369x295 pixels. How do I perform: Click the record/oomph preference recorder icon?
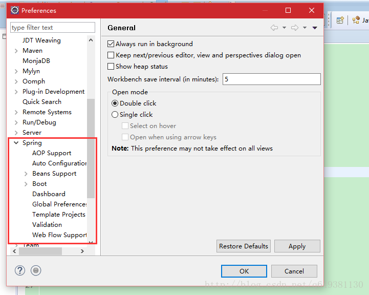[36, 270]
